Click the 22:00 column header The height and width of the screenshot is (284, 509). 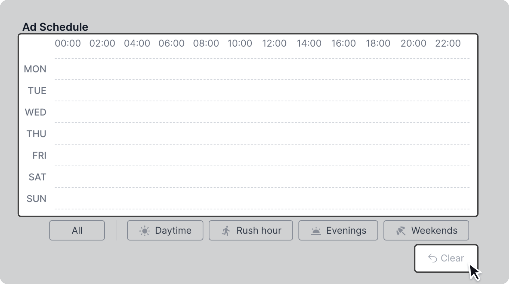[x=448, y=43]
